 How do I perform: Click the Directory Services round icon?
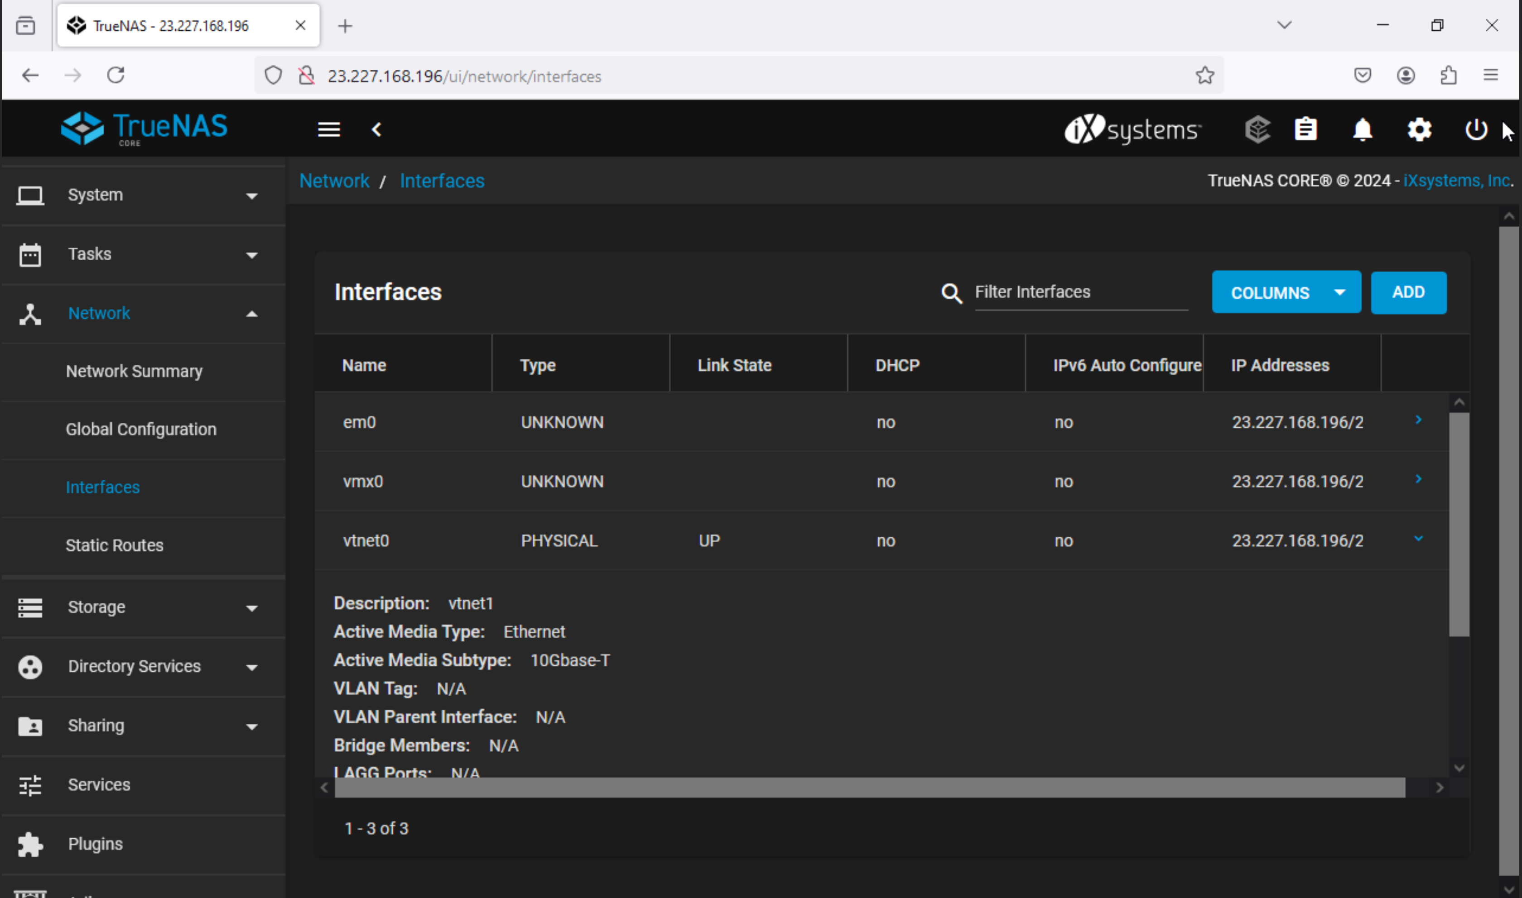[x=29, y=667]
